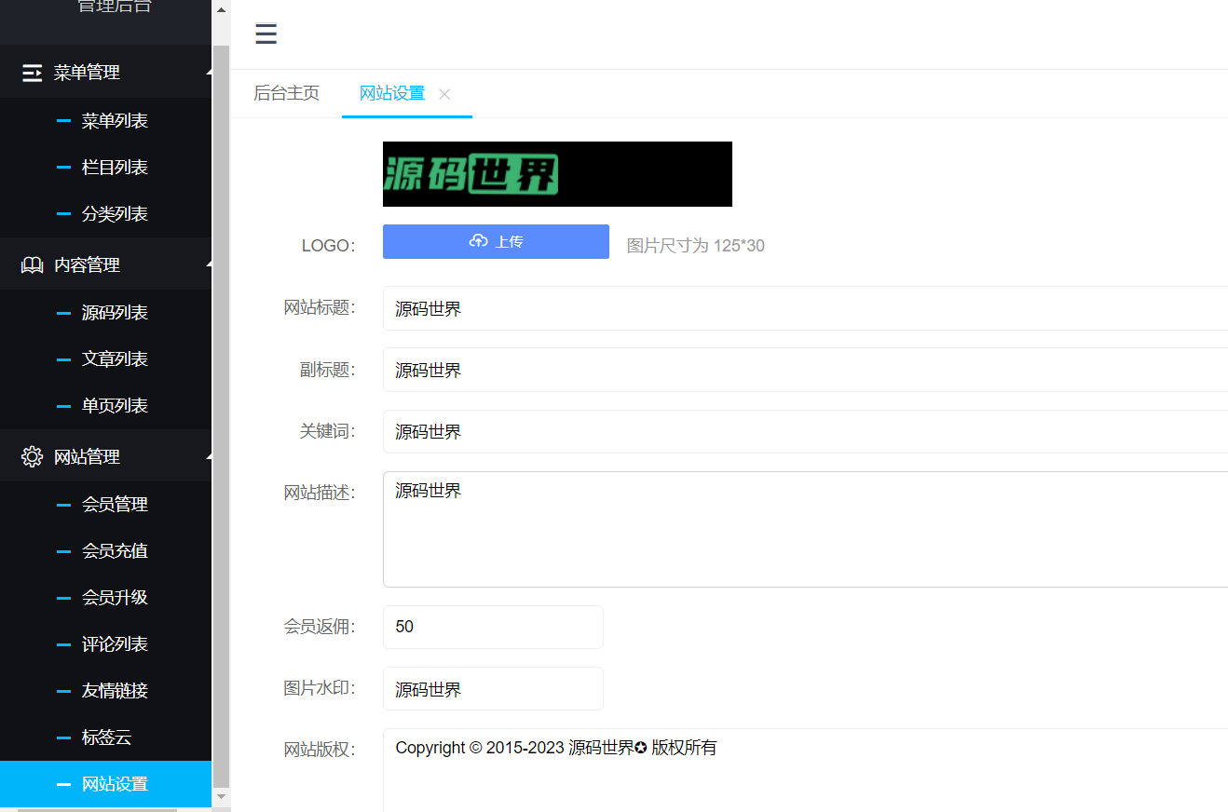Open 源码列表 in the sidebar
Image resolution: width=1228 pixels, height=812 pixels.
115,313
